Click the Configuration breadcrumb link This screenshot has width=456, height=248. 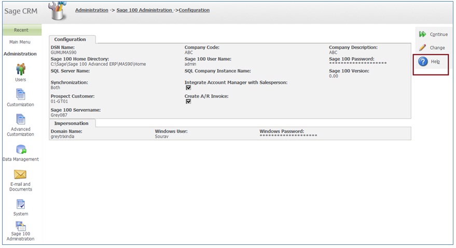194,10
